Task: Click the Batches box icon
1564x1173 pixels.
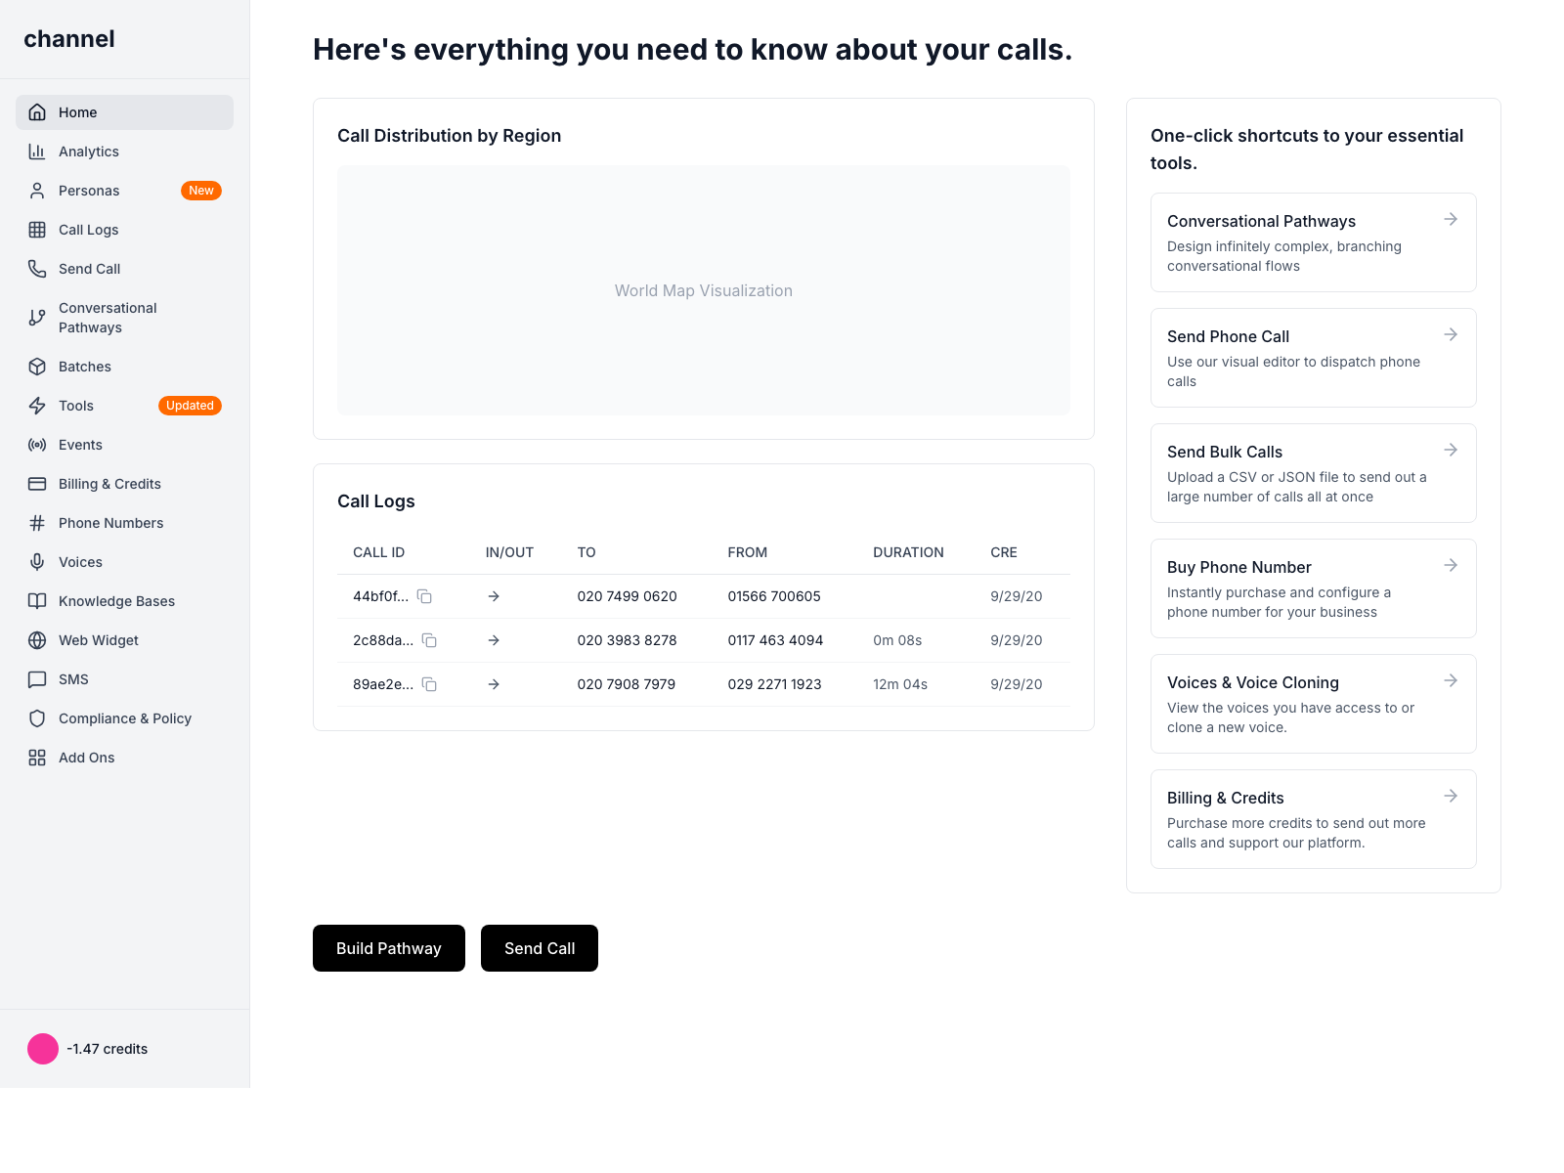Action: point(37,367)
